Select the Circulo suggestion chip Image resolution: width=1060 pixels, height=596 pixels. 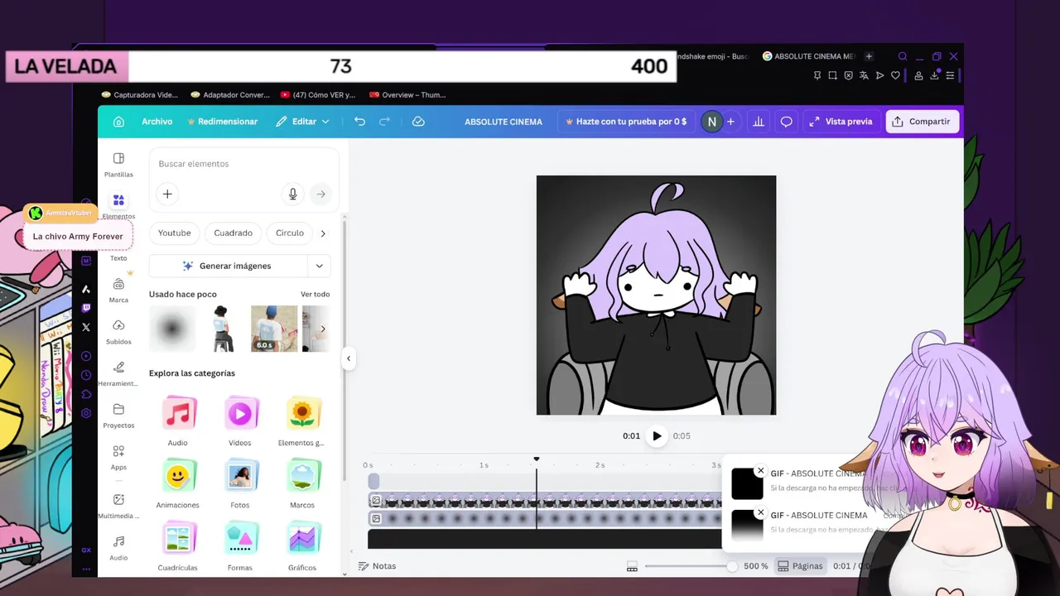(290, 233)
